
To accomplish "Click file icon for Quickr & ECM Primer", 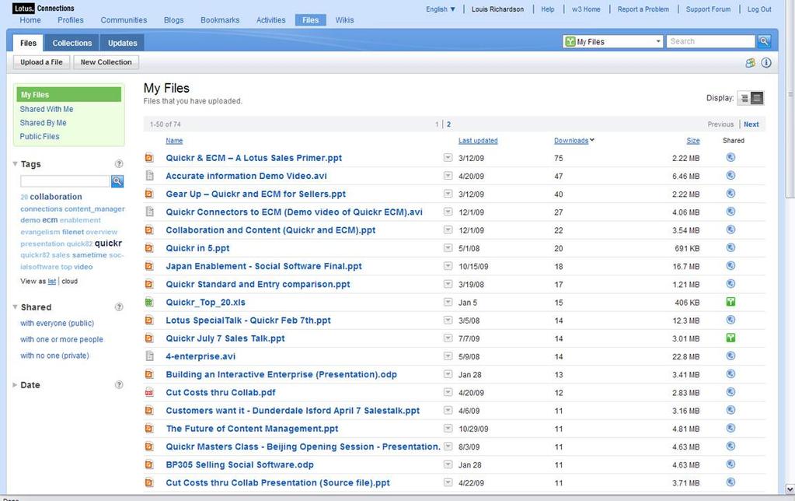I will pos(149,158).
